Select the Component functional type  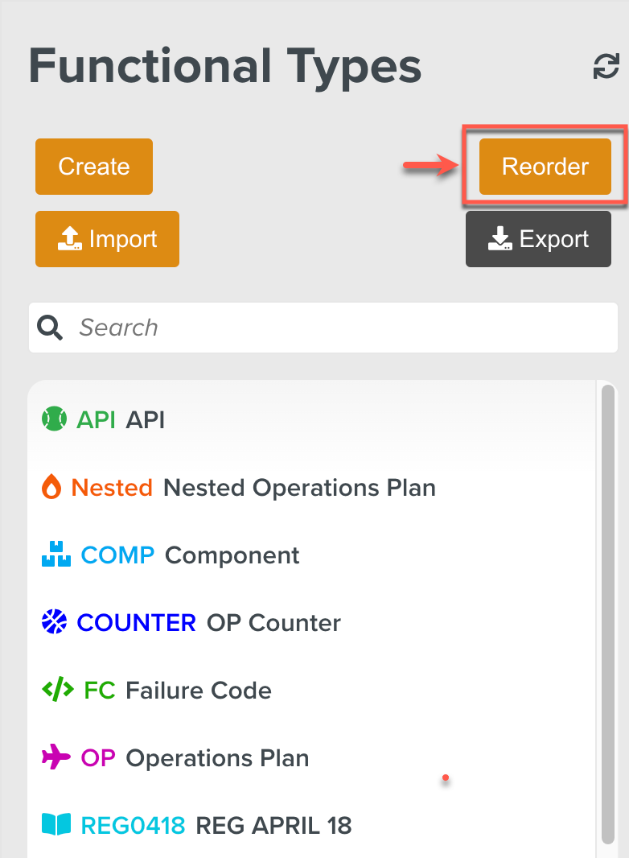232,555
